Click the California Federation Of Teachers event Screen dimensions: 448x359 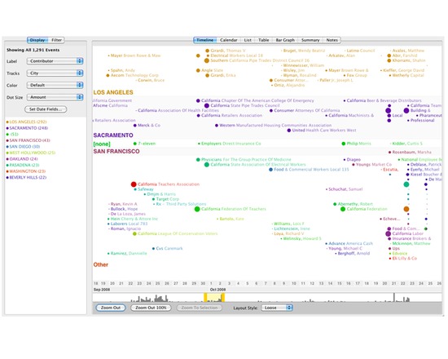point(231,209)
